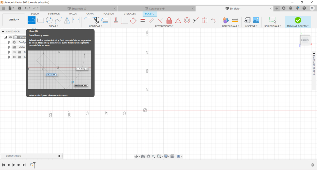Apply Symmetry constraint
Image resolution: width=317 pixels, height=170 pixels.
point(205,20)
